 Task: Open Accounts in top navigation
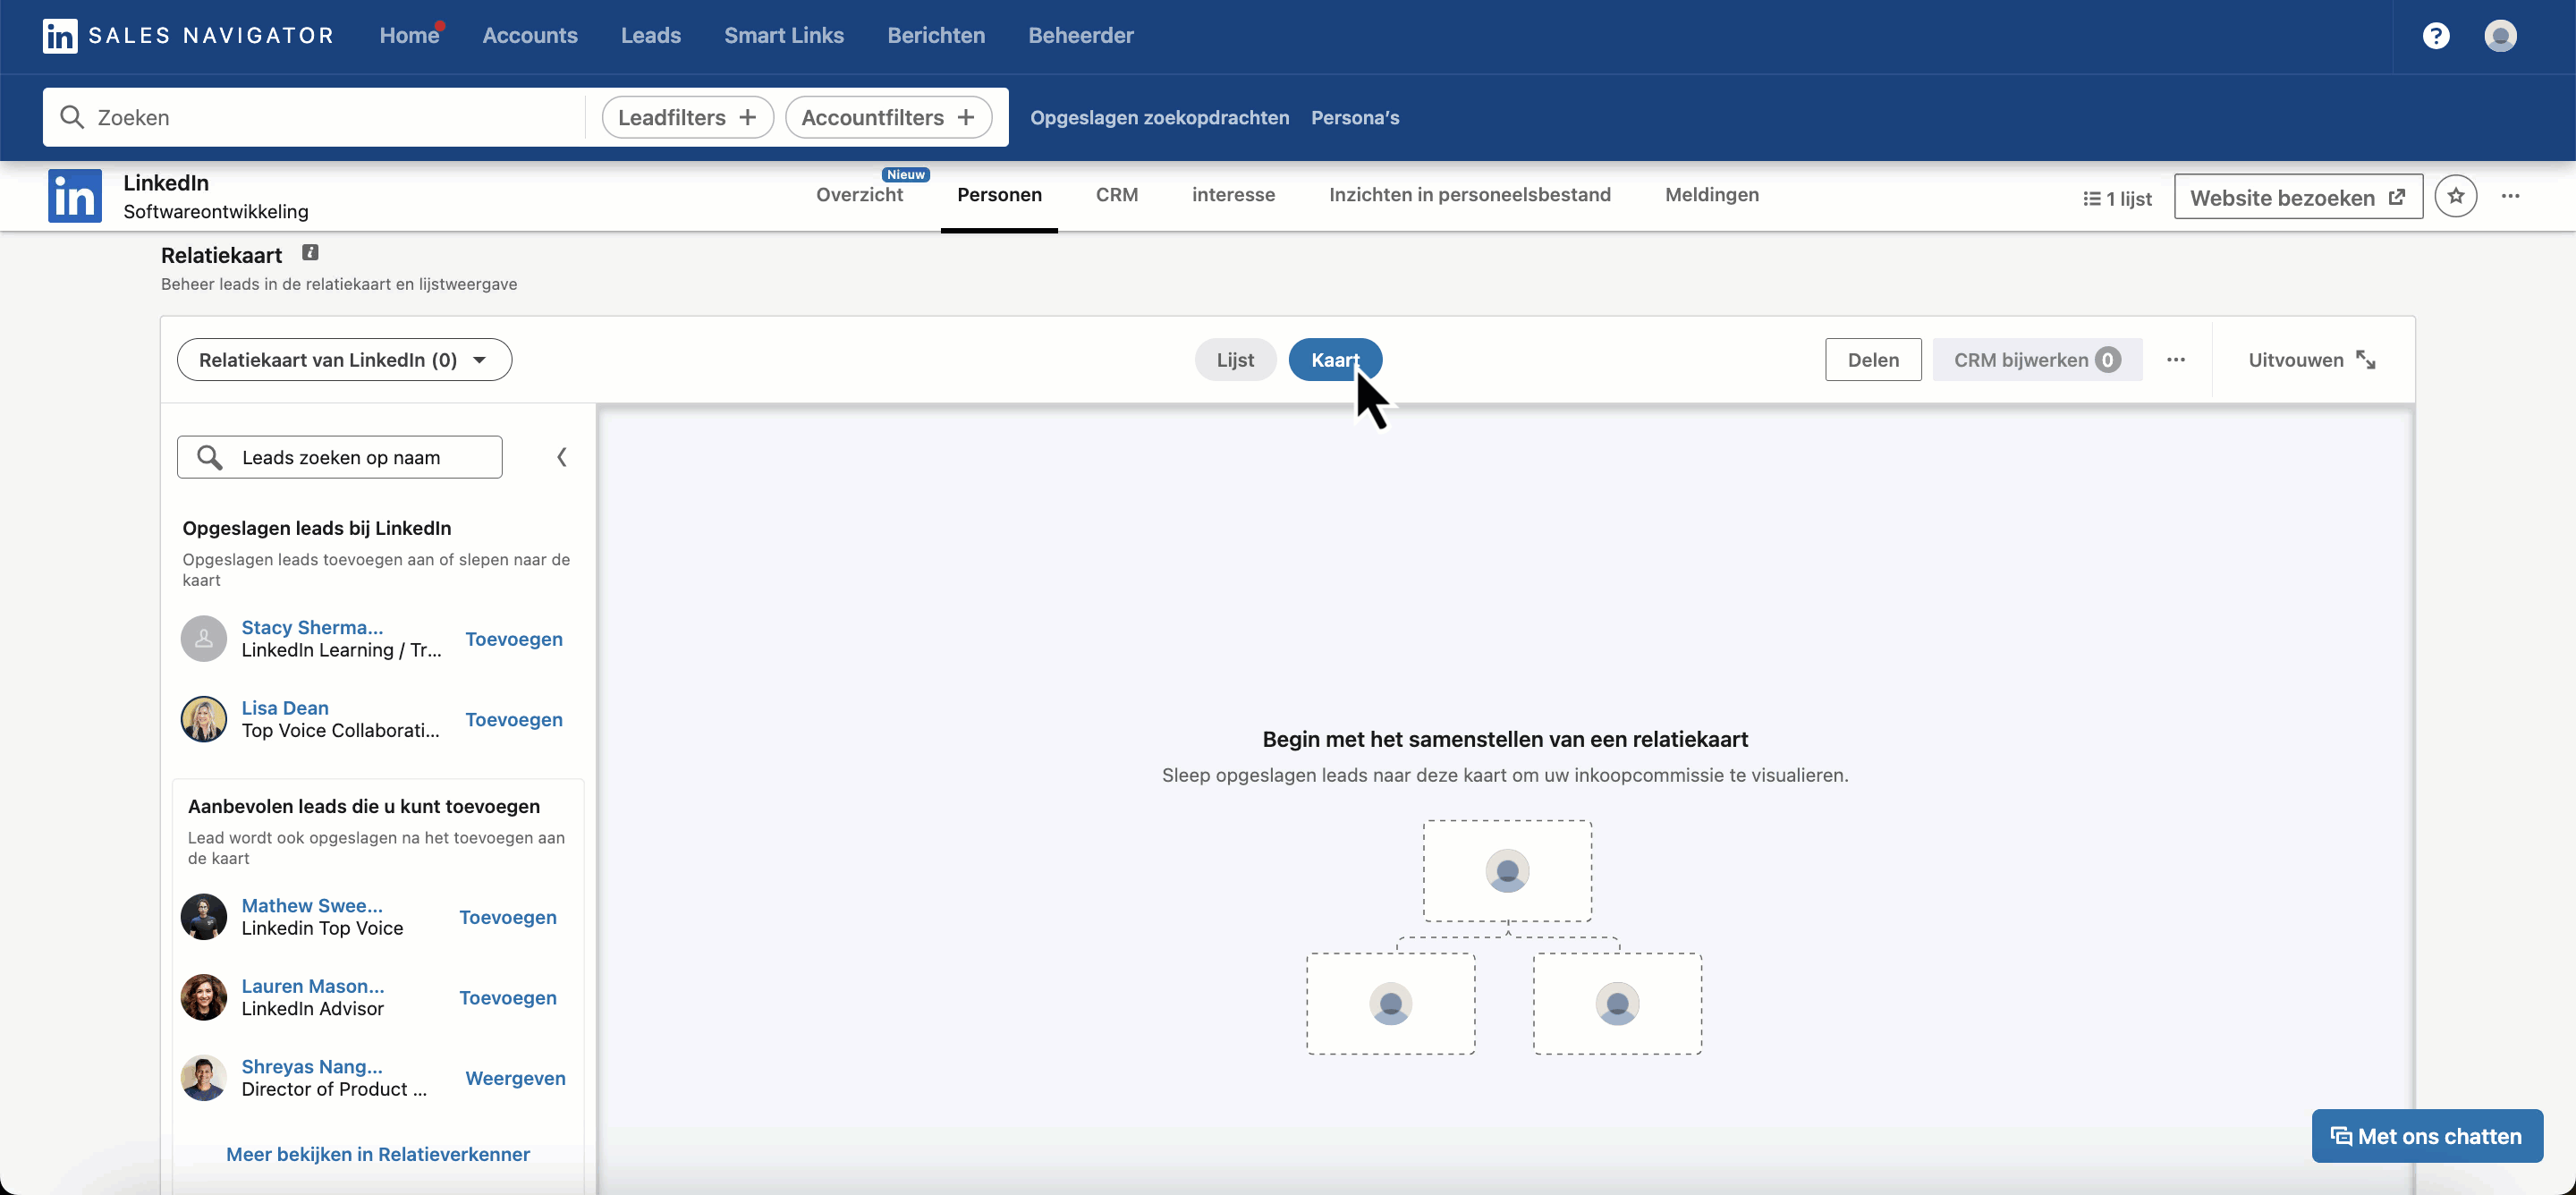tap(530, 36)
